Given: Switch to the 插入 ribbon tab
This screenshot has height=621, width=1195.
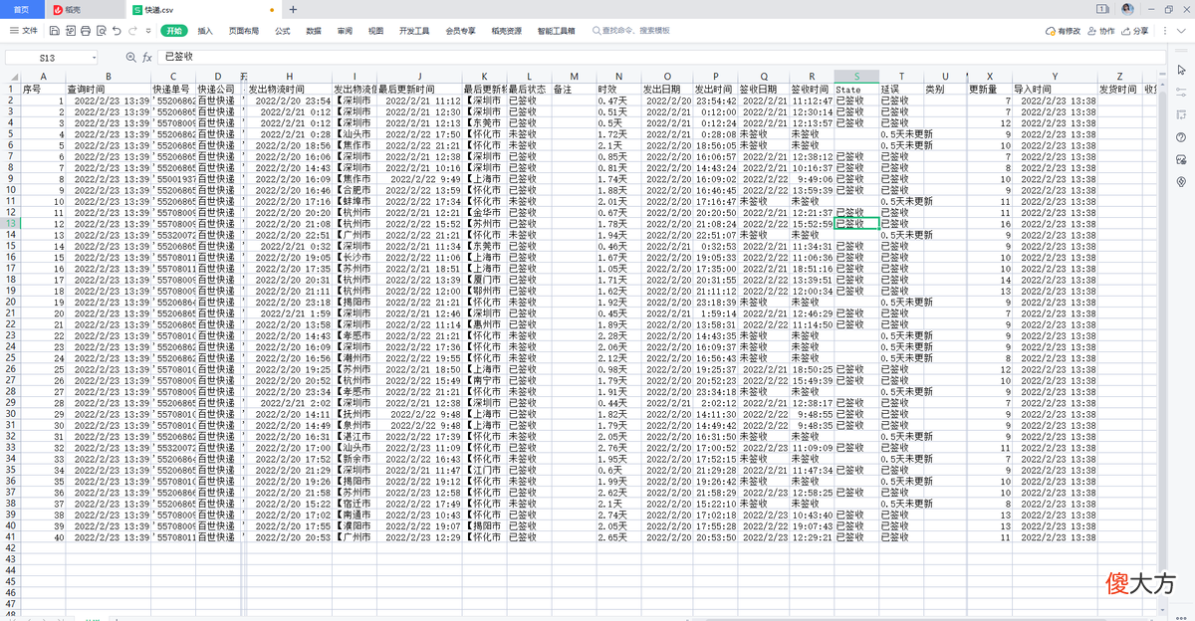Looking at the screenshot, I should tap(205, 31).
